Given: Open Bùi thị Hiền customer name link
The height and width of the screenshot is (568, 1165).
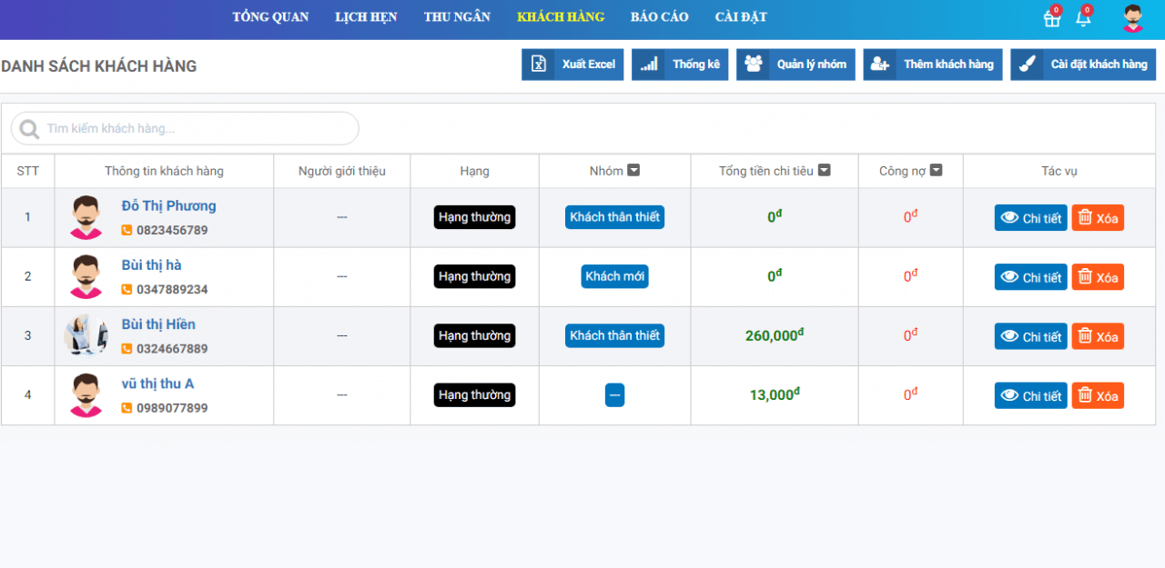Looking at the screenshot, I should [158, 324].
